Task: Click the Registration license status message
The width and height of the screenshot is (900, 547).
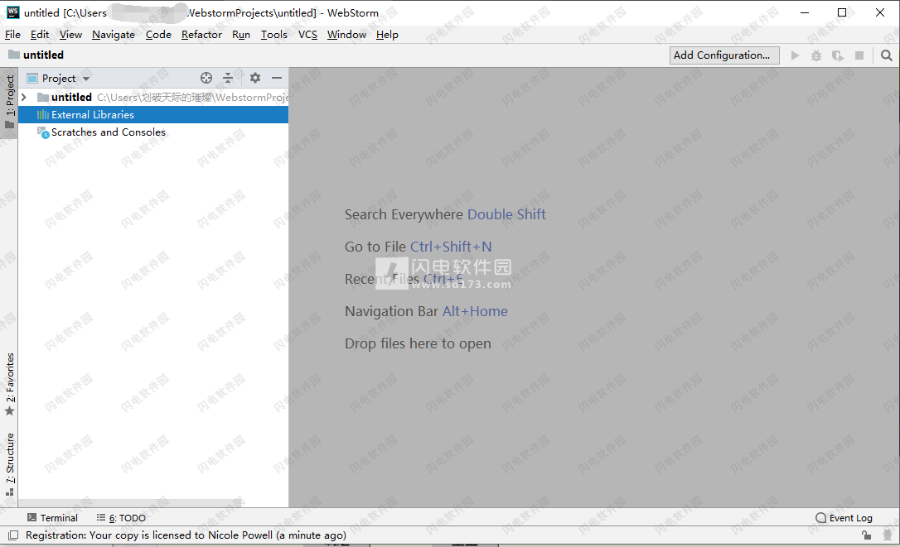Action: click(186, 535)
